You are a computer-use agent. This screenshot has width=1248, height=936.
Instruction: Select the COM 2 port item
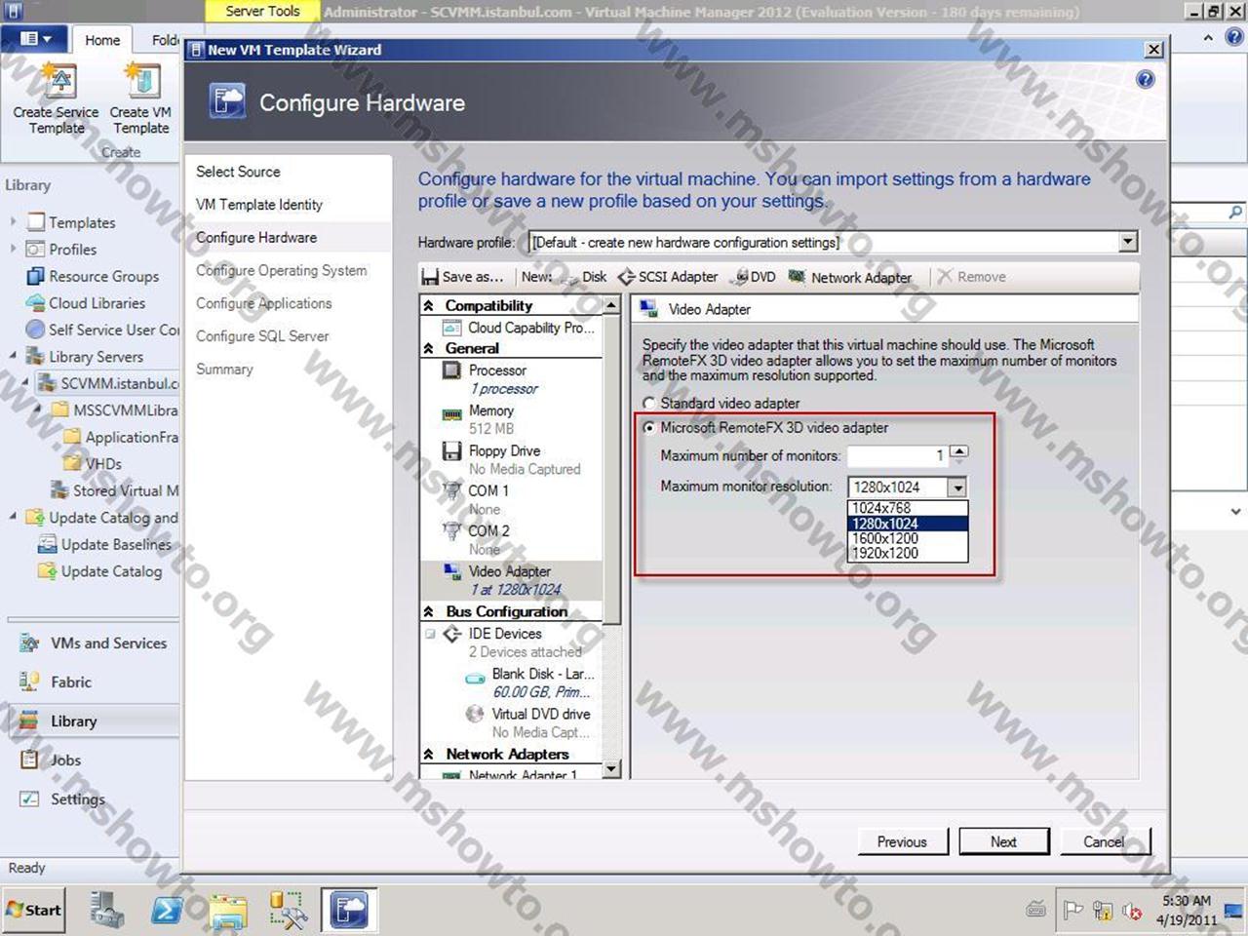(x=488, y=530)
